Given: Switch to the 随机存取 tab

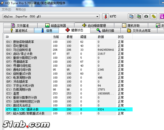Looking at the screenshot, I should [131, 25].
